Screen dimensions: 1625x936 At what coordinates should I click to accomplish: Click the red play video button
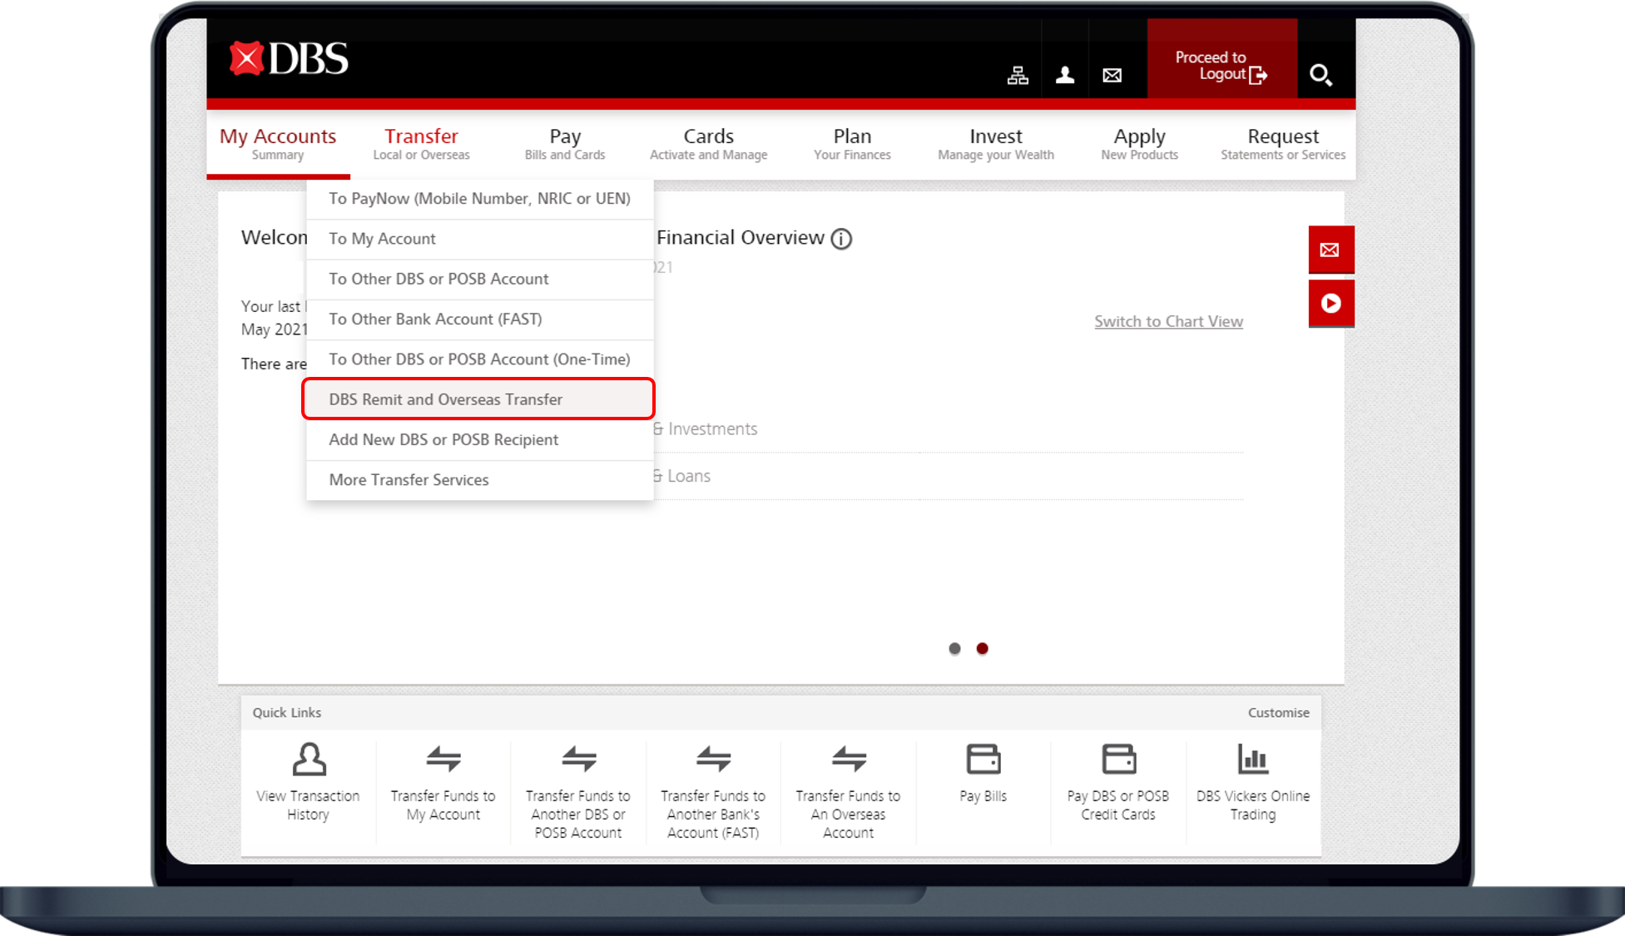1330,304
